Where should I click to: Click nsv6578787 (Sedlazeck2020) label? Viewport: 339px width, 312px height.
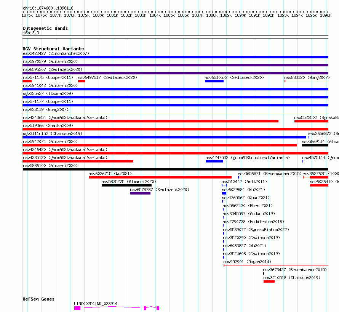tap(160, 190)
